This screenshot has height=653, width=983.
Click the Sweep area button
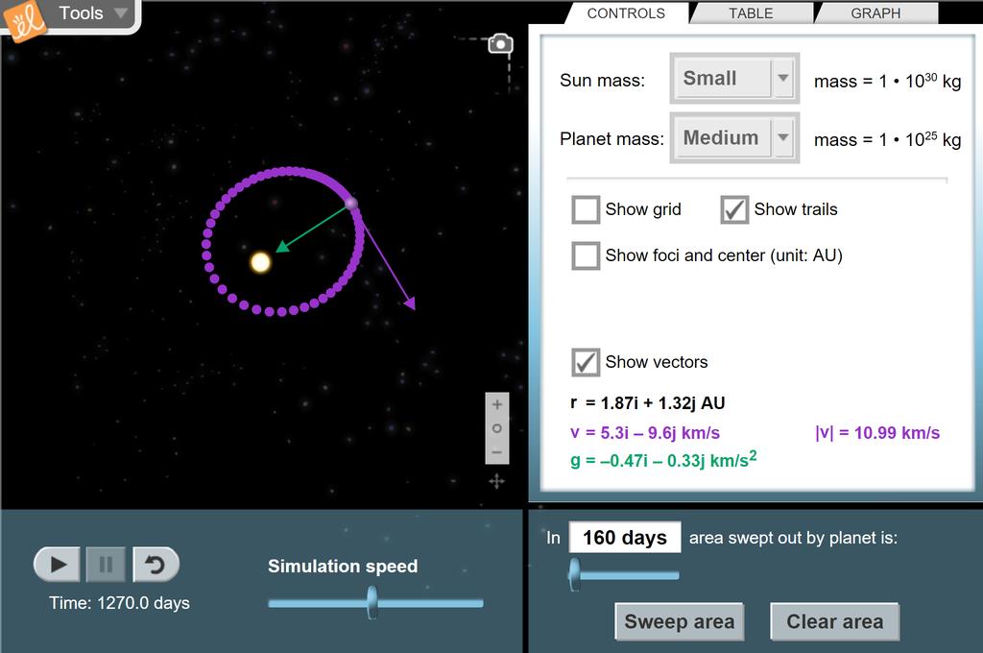679,621
